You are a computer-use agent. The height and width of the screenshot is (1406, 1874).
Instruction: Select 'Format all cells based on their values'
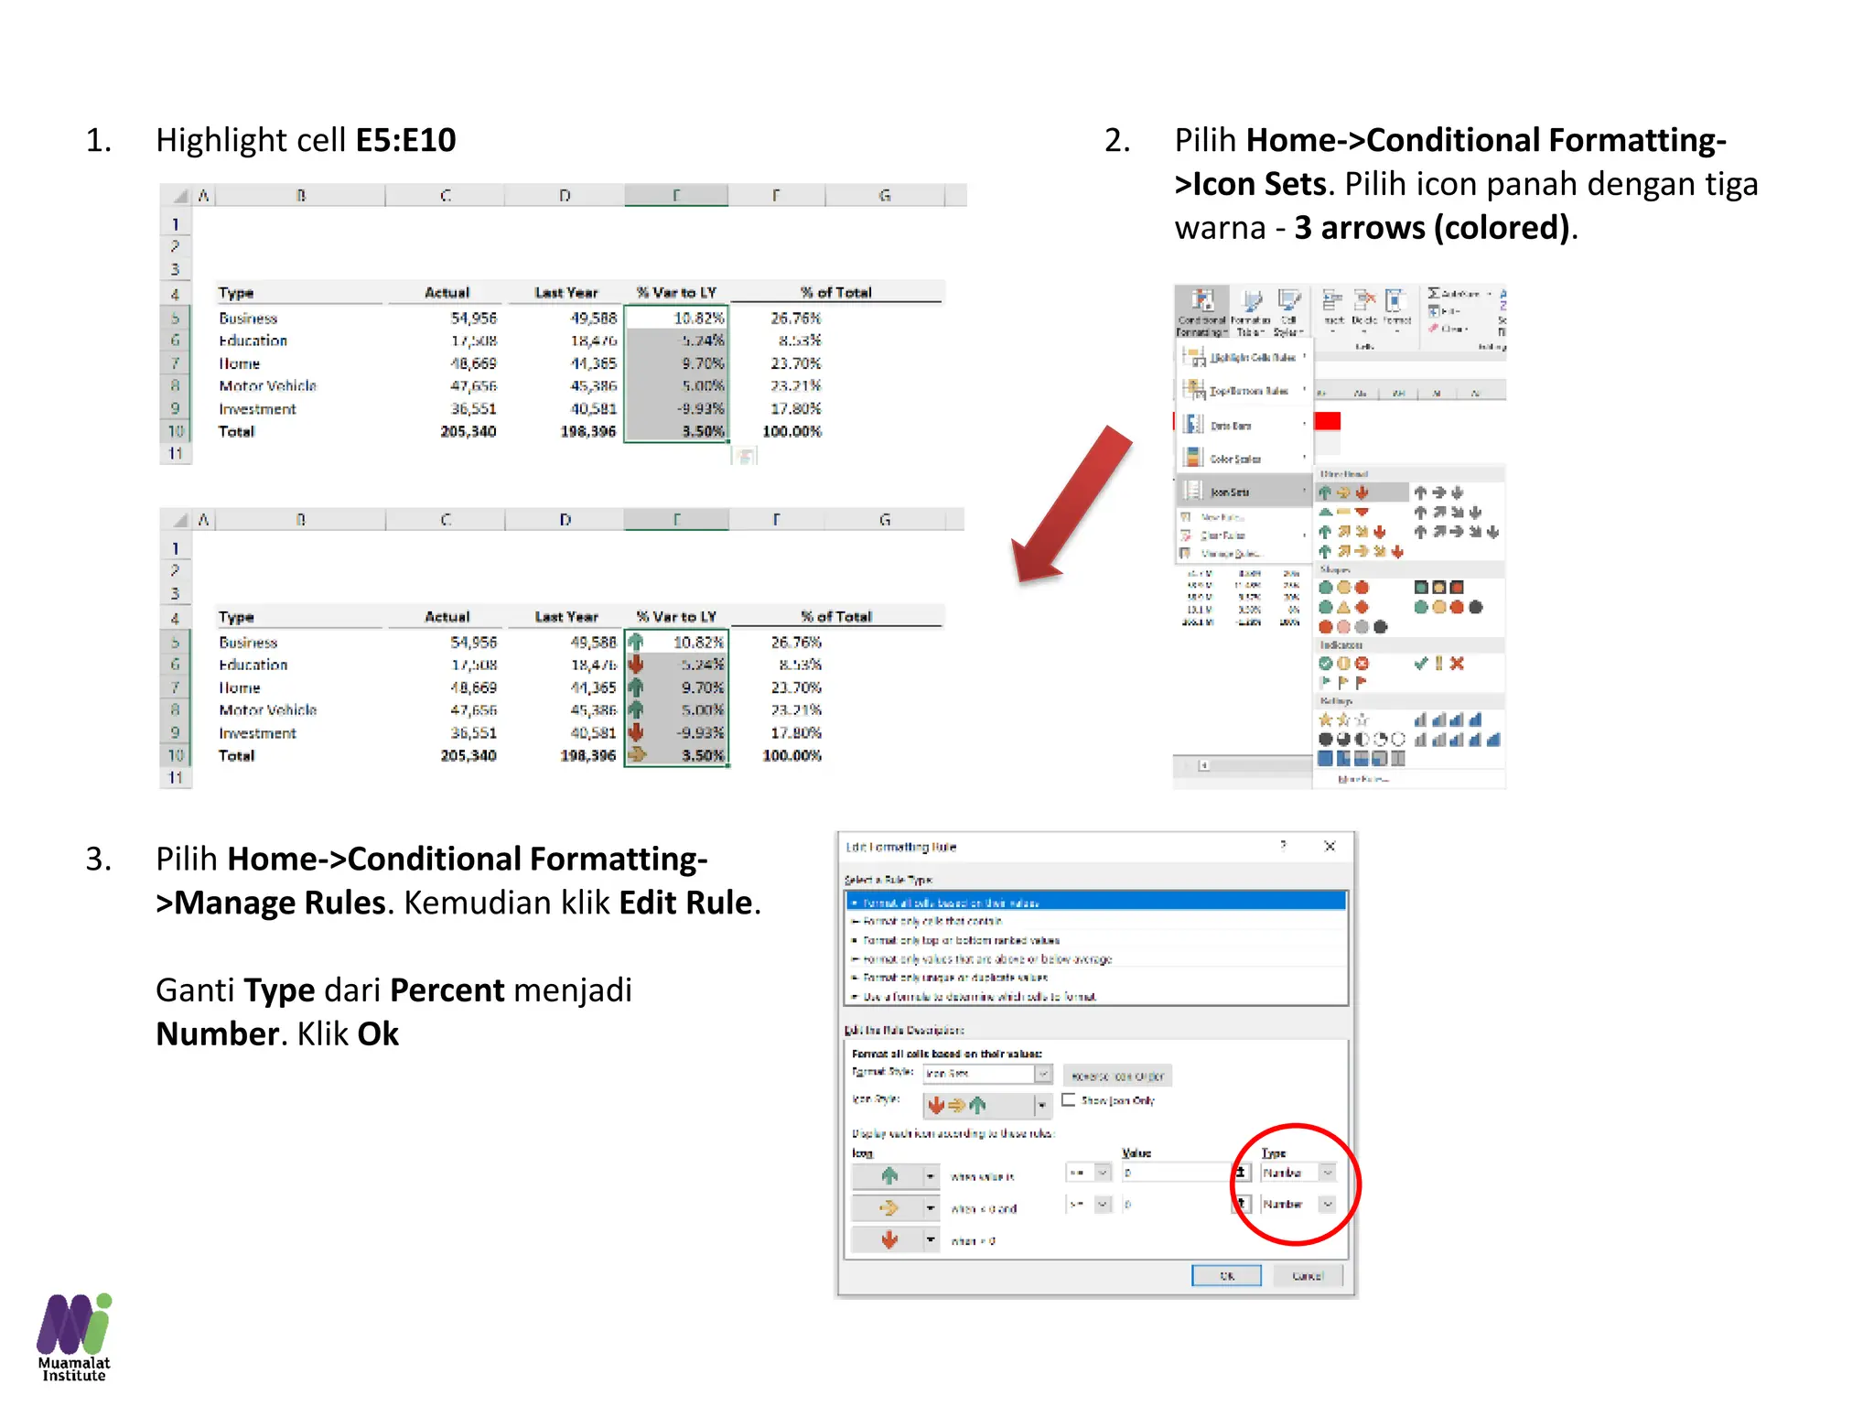point(1096,902)
